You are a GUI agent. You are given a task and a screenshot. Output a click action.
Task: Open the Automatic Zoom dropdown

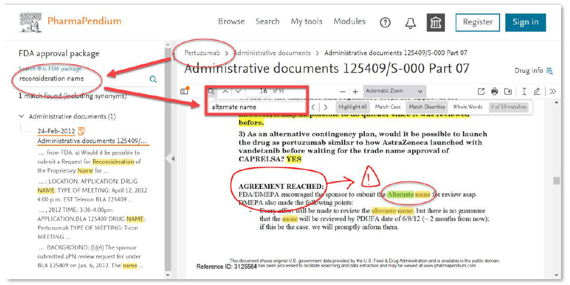(394, 91)
